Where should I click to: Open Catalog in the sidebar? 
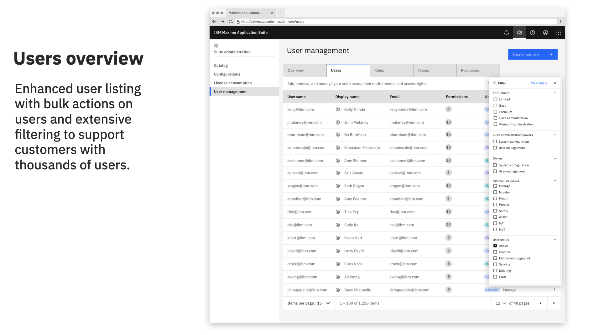point(221,66)
